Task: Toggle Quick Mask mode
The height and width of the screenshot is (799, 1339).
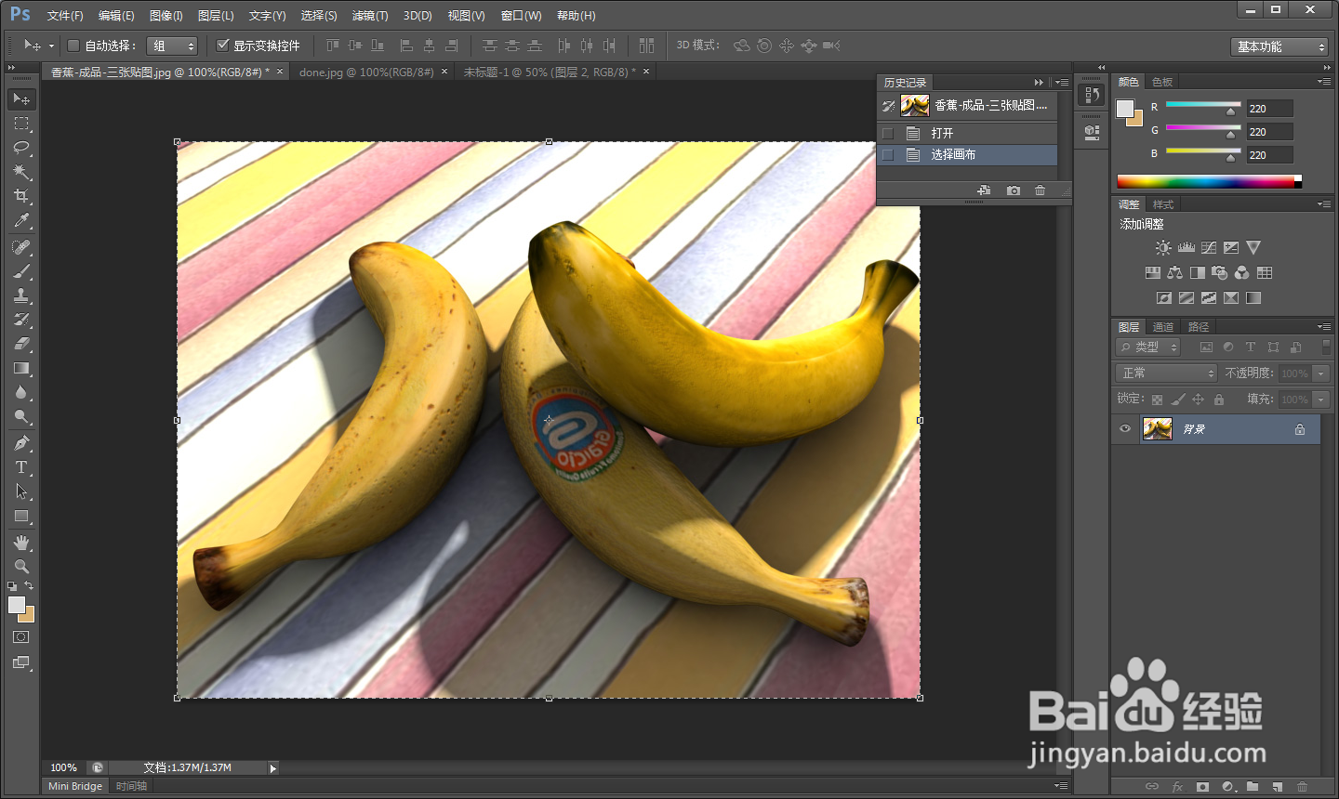Action: coord(21,637)
